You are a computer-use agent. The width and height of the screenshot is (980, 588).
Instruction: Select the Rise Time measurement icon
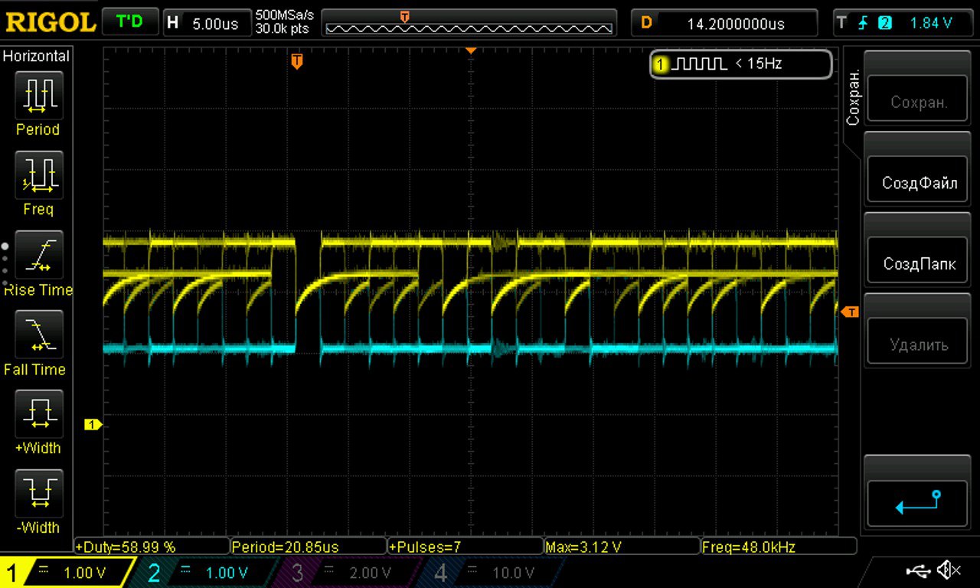[38, 254]
